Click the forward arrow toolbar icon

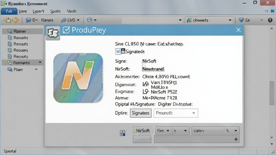click(x=15, y=20)
